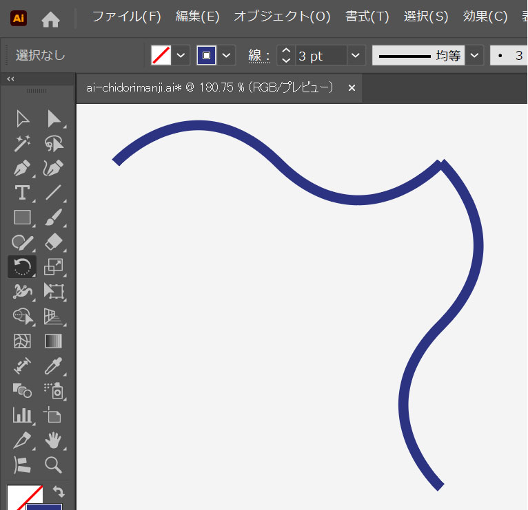This screenshot has height=510, width=528.
Task: Click the fill box at toolbar bottom
Action: pyautogui.click(x=23, y=497)
